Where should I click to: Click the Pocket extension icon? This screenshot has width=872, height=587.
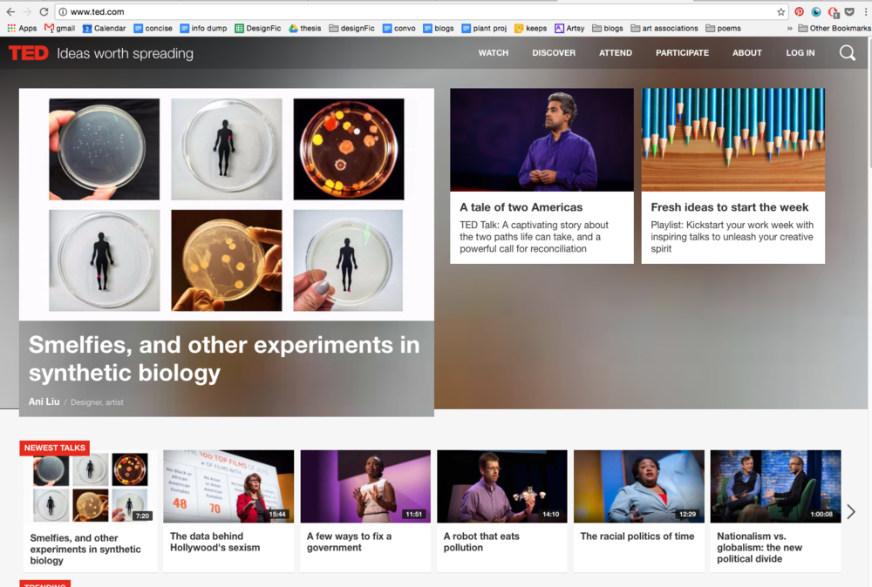pos(849,11)
